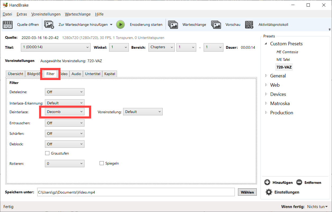
Task: Open the Hilfe menu
Action: pyautogui.click(x=99, y=14)
